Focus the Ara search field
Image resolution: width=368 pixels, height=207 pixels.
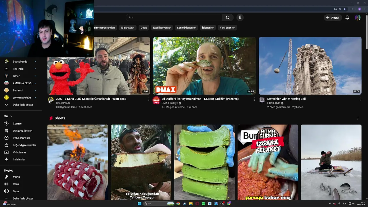click(x=174, y=18)
